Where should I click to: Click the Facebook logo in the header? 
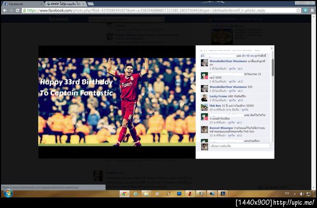(x=59, y=19)
